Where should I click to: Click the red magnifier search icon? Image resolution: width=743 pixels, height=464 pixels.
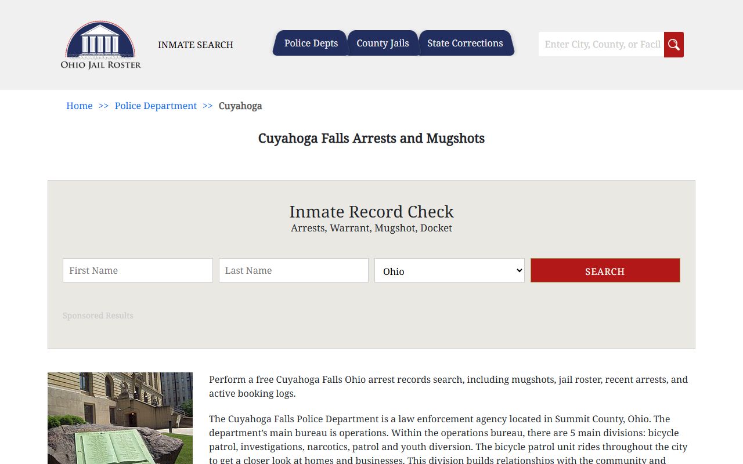pyautogui.click(x=674, y=45)
